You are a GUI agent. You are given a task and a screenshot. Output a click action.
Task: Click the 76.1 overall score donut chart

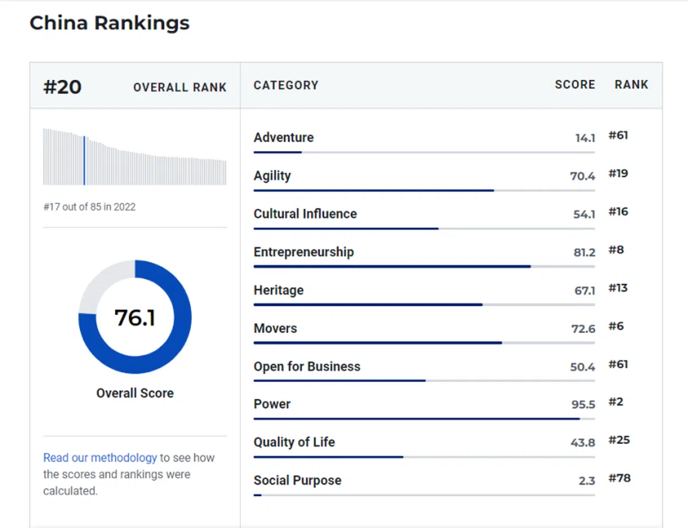(x=135, y=317)
